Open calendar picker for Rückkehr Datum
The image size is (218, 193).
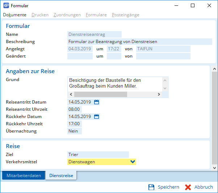(x=96, y=117)
